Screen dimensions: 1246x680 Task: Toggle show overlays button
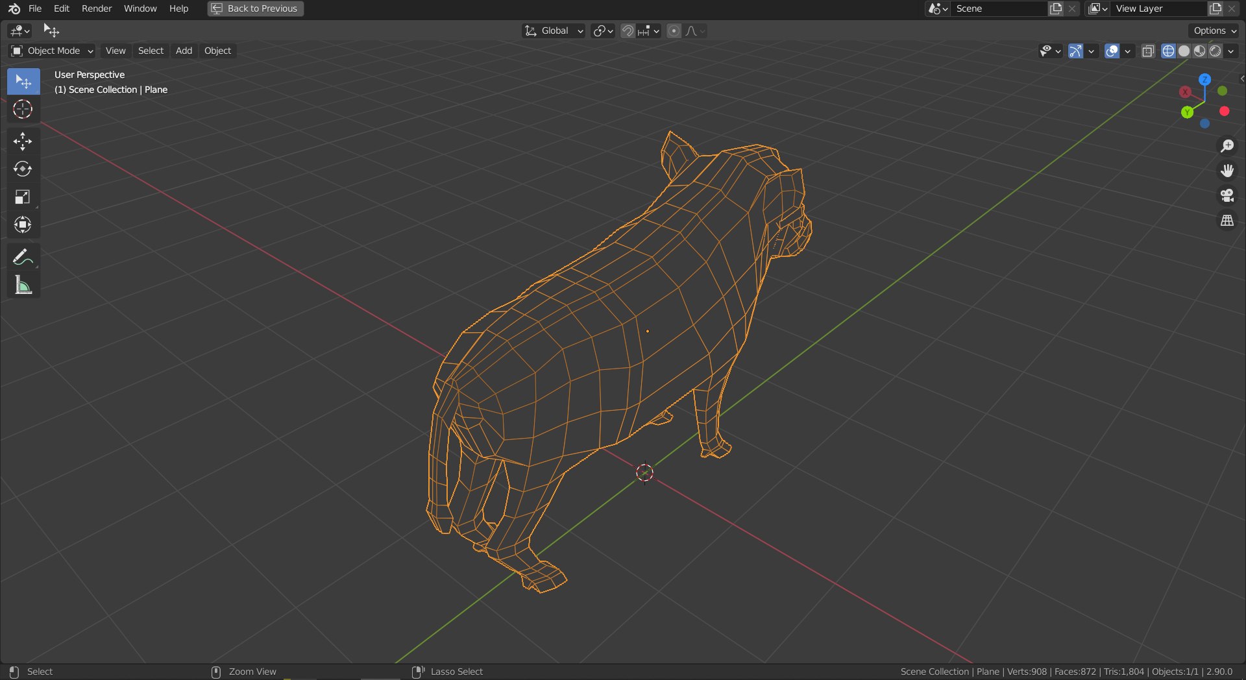click(1112, 51)
